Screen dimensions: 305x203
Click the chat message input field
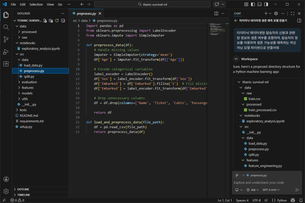264,182
